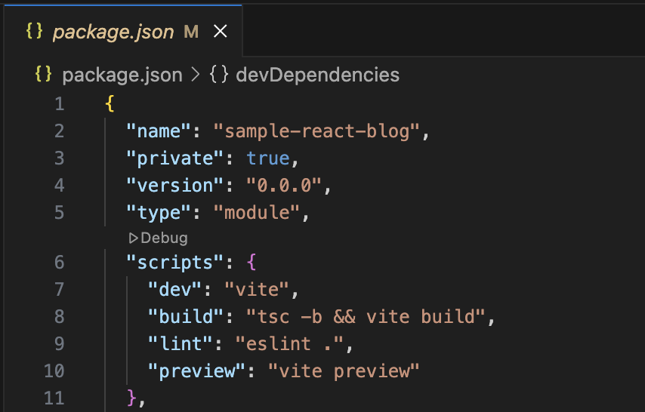This screenshot has height=412, width=645.
Task: Click the Debug CodeLens link above scripts
Action: tap(164, 238)
